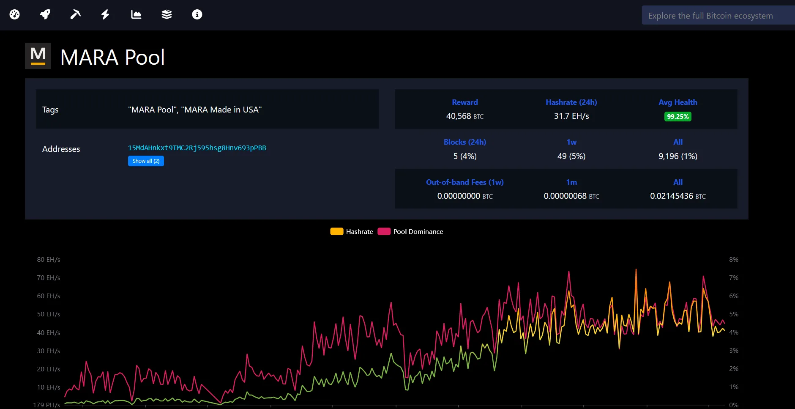Click the Tags row label

click(x=50, y=110)
